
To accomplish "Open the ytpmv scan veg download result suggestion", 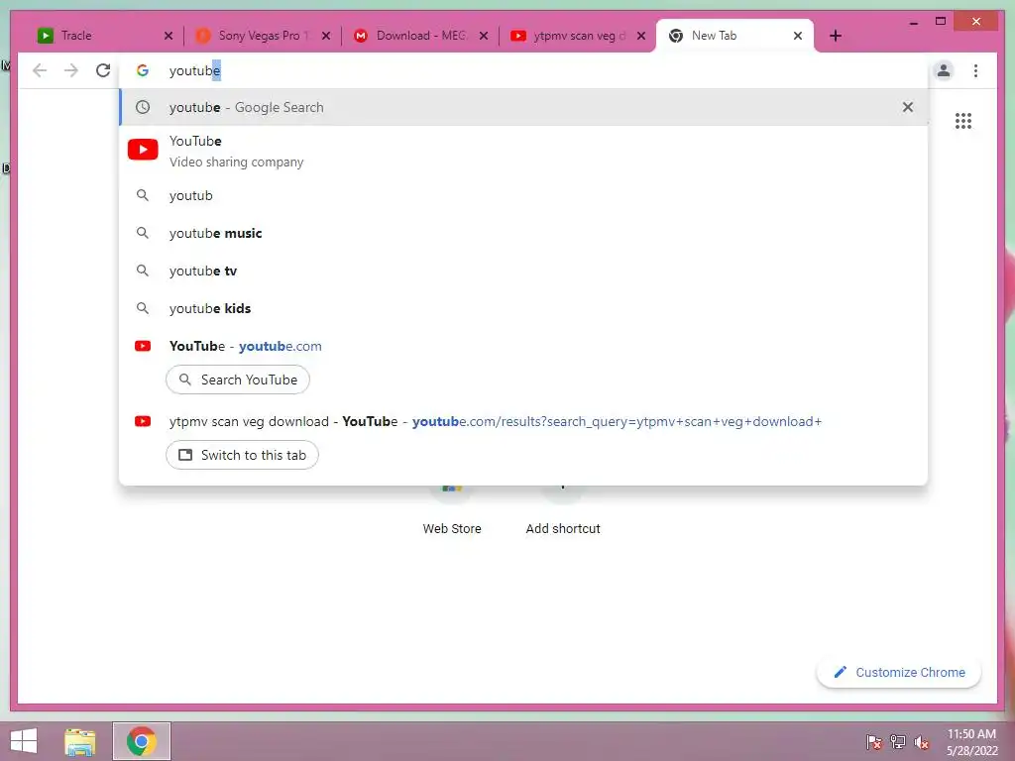I will coord(523,421).
